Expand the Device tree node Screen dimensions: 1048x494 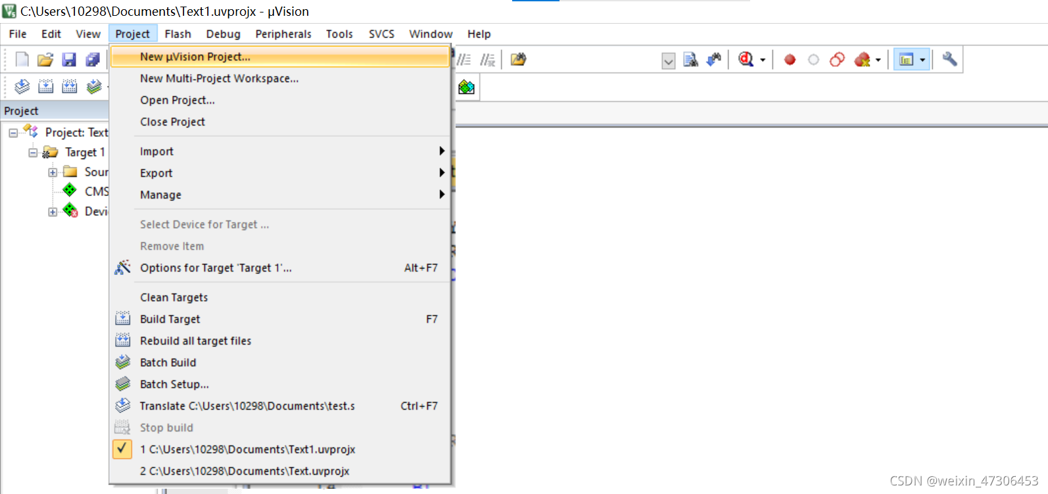(53, 212)
